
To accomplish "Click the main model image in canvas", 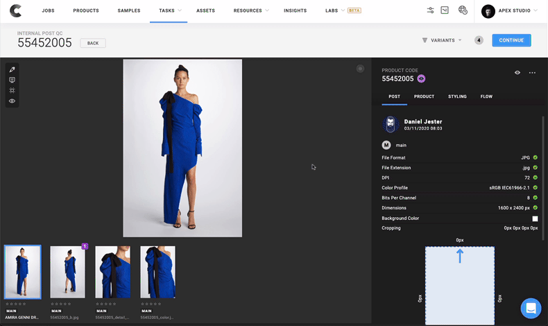I will [x=182, y=148].
